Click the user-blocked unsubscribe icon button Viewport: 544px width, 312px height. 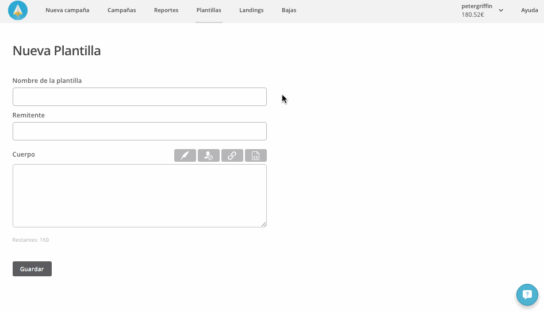click(208, 155)
